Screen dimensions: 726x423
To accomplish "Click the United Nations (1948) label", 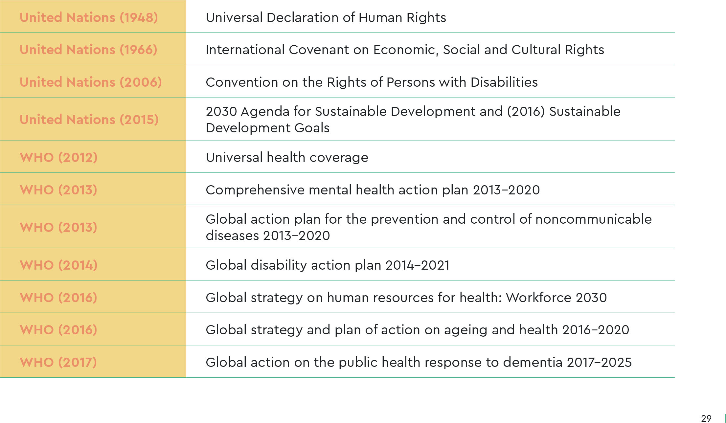I will coord(89,17).
